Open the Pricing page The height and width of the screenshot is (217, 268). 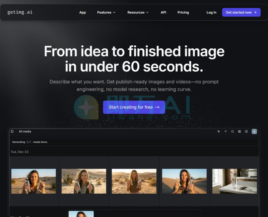pos(183,12)
